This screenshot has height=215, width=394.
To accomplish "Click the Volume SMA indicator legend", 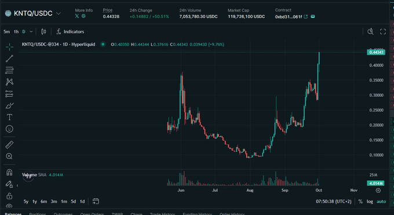I will [x=42, y=175].
